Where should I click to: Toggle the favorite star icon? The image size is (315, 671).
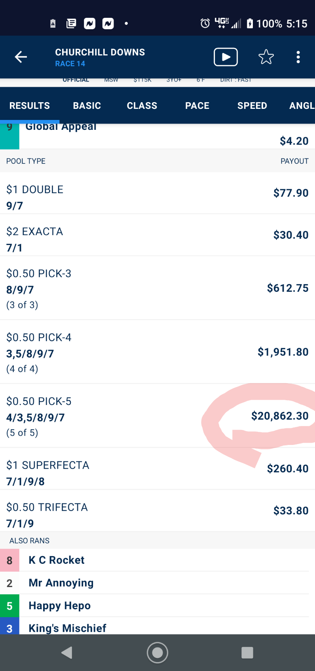point(266,57)
